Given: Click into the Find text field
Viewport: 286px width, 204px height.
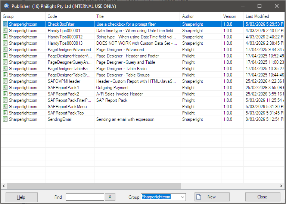Looking at the screenshot, I should (85, 197).
